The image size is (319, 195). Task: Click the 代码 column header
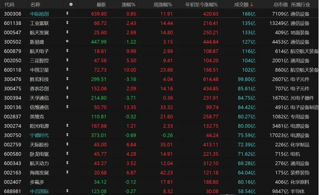coord(10,5)
